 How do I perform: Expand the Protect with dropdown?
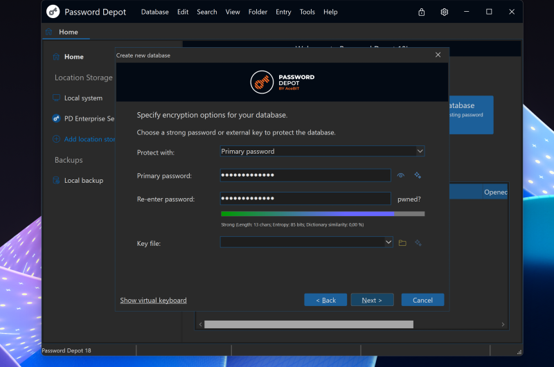[420, 151]
